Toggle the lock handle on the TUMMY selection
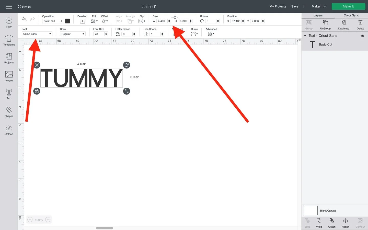The width and height of the screenshot is (368, 230). point(37,91)
